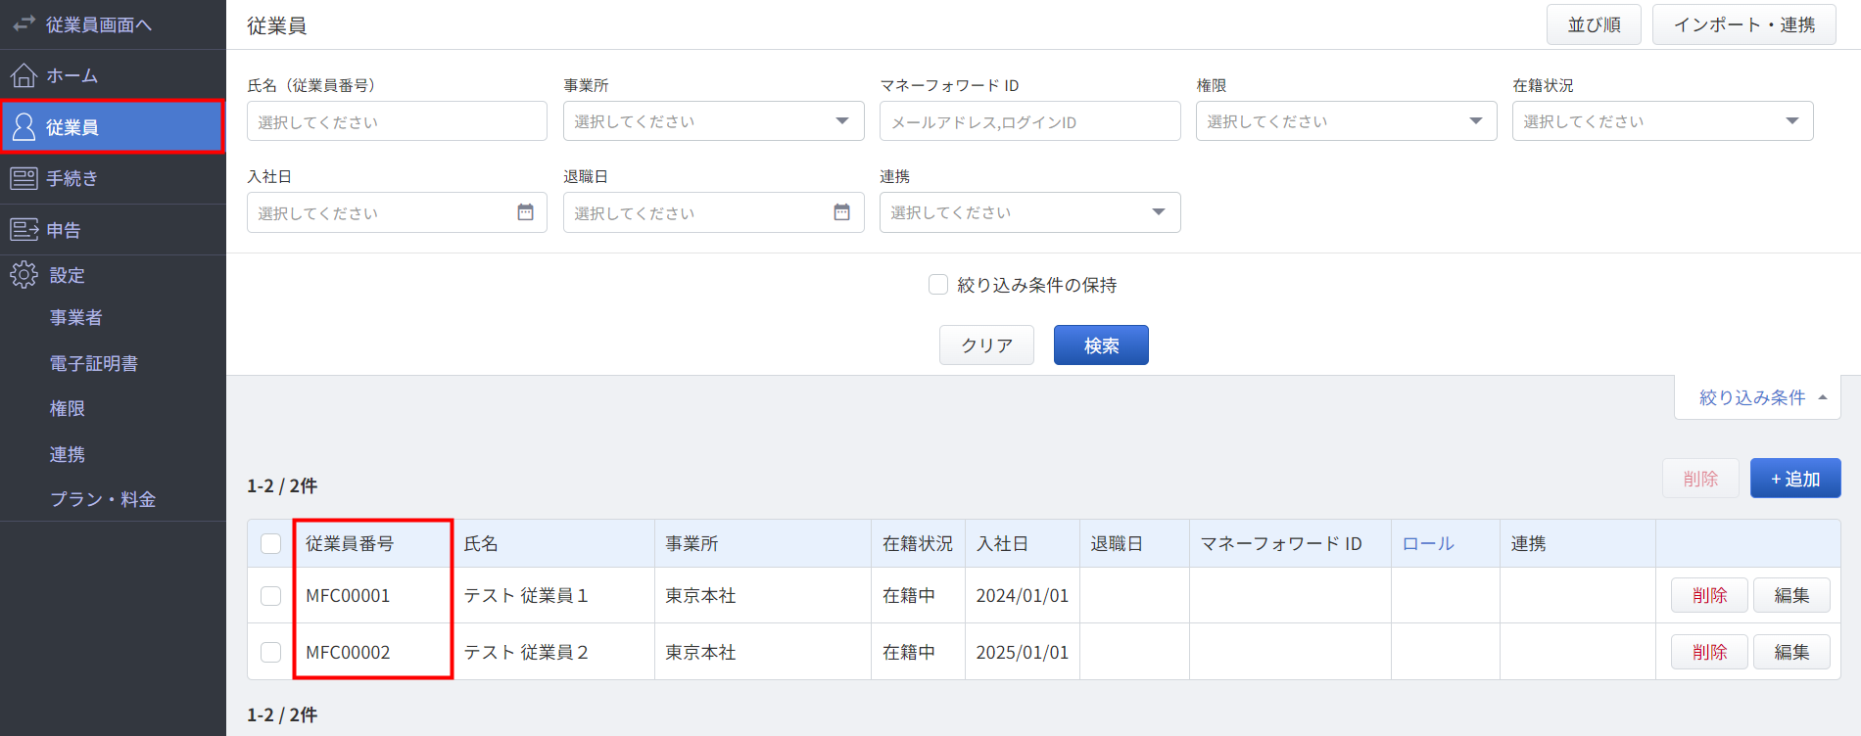Open the 事業所 dropdown filter
This screenshot has height=736, width=1861.
click(714, 121)
